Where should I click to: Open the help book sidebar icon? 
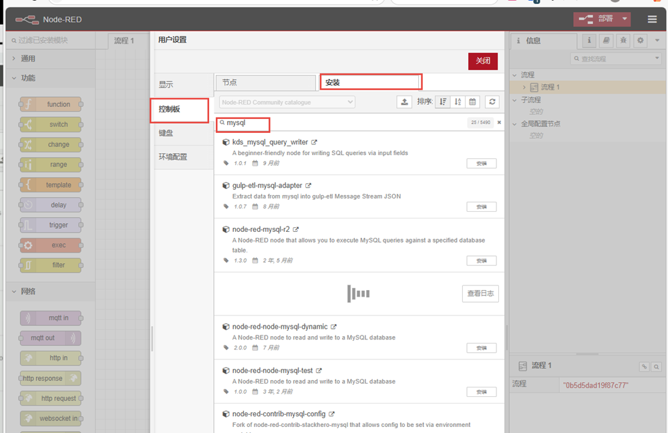(607, 41)
